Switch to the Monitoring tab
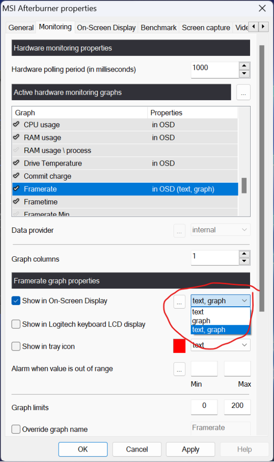The height and width of the screenshot is (462, 274). tap(55, 27)
